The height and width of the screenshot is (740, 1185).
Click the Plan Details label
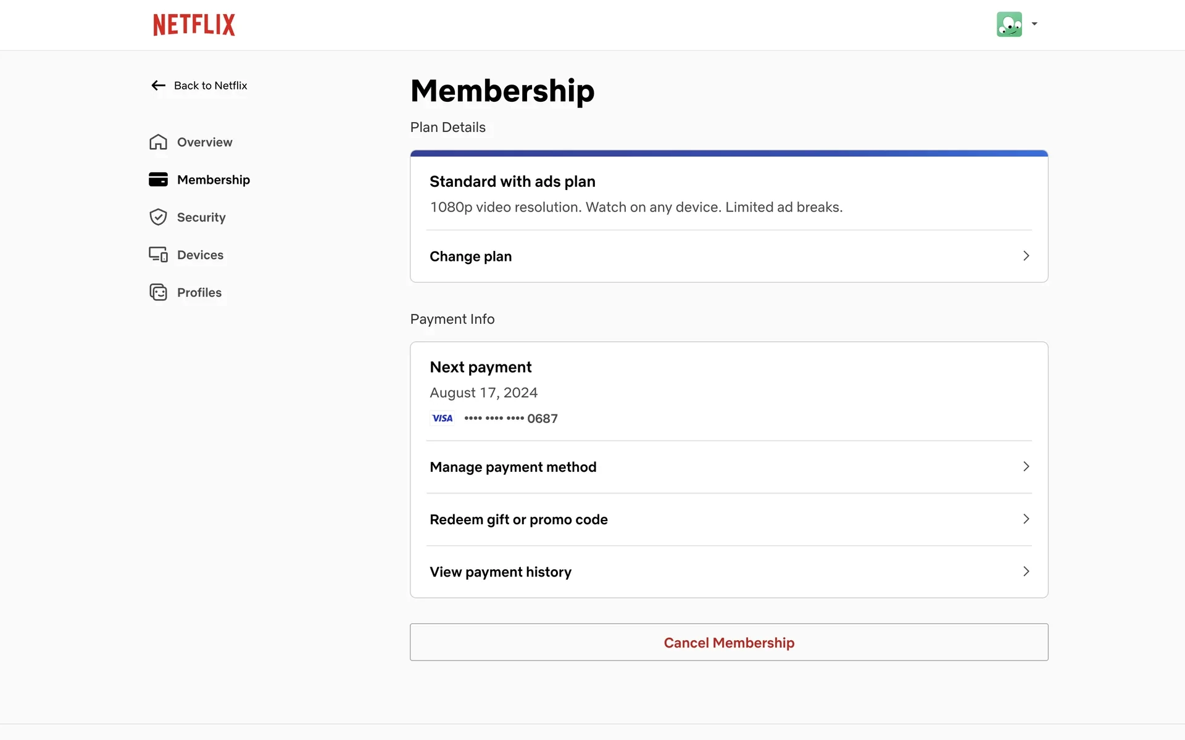click(x=448, y=127)
